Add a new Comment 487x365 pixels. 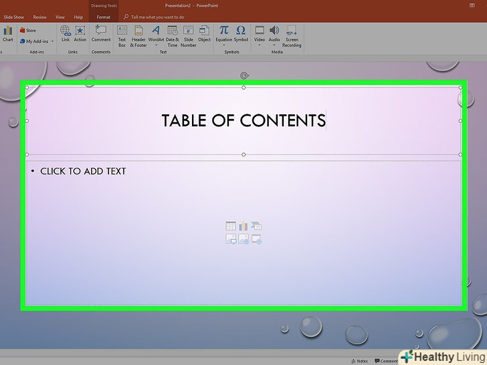[101, 33]
